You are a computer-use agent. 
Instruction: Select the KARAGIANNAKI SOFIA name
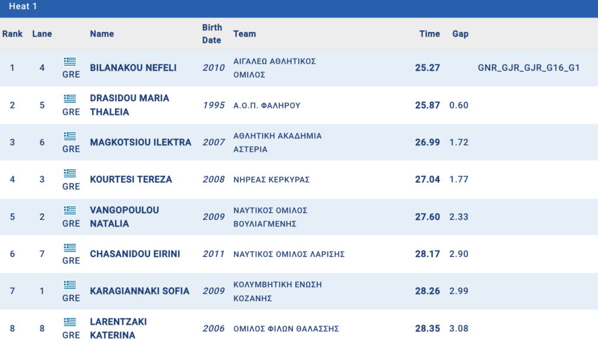[x=140, y=291]
